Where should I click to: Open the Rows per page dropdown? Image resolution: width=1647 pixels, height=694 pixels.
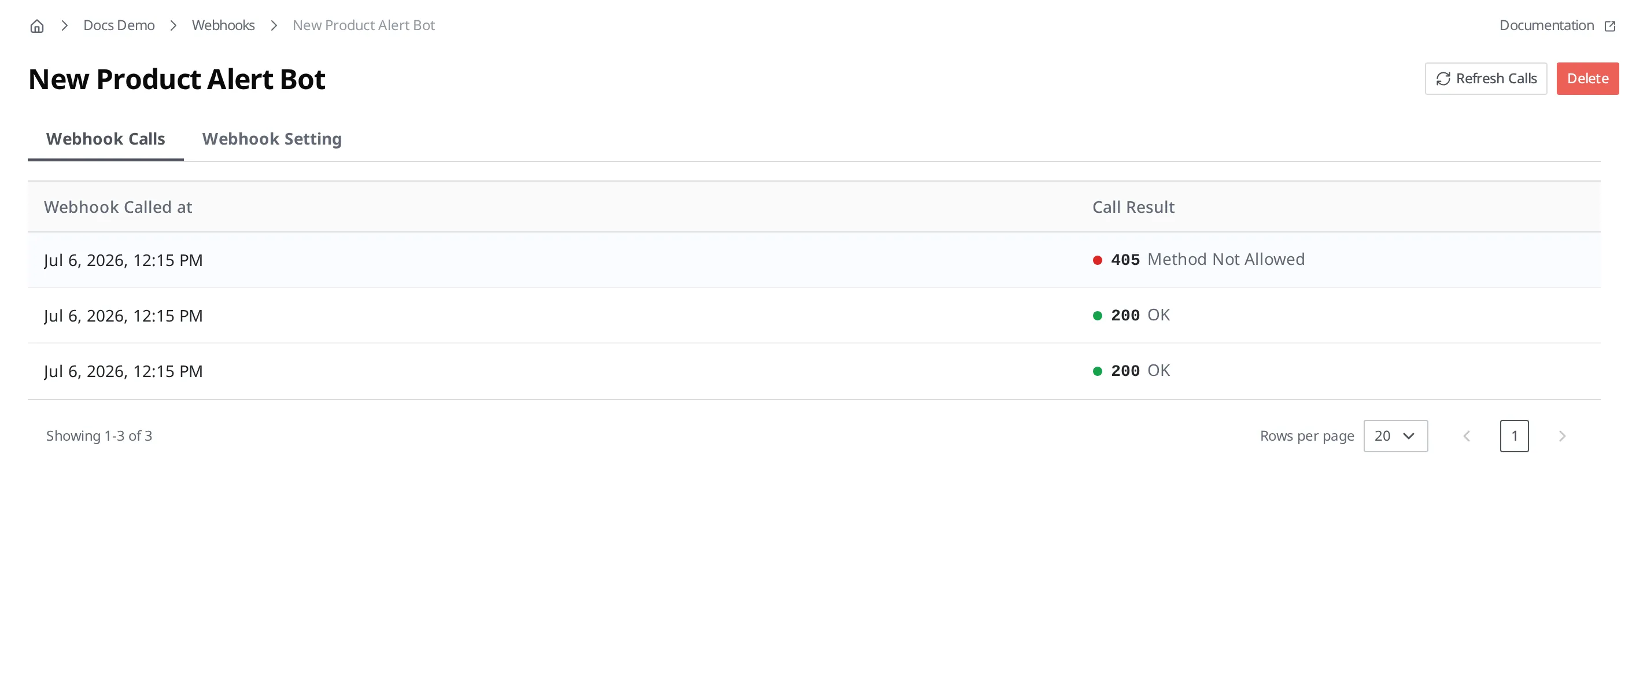(1395, 436)
